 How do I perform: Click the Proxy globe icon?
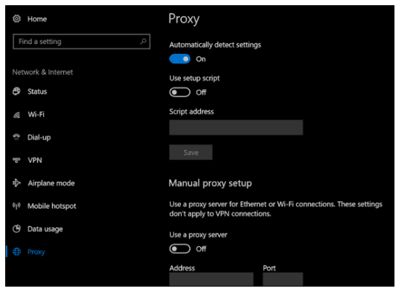[16, 252]
